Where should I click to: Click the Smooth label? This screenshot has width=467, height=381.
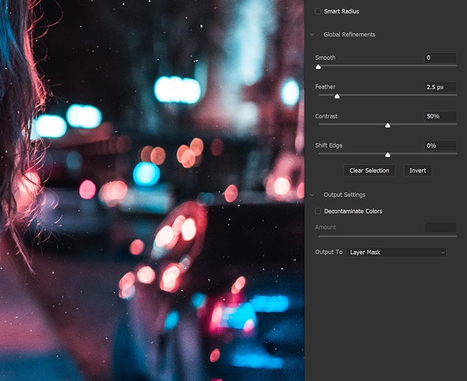pyautogui.click(x=325, y=58)
